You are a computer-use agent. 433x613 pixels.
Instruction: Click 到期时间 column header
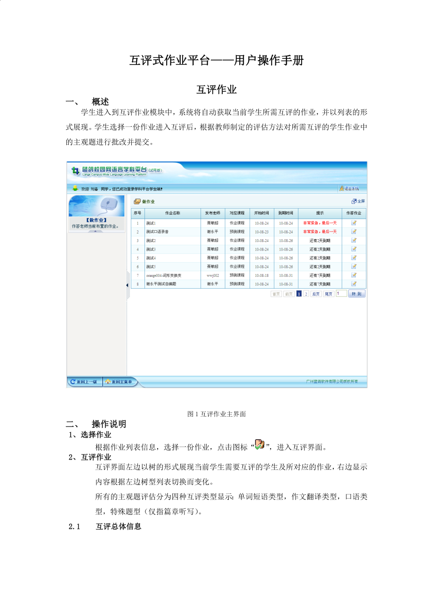pyautogui.click(x=286, y=213)
